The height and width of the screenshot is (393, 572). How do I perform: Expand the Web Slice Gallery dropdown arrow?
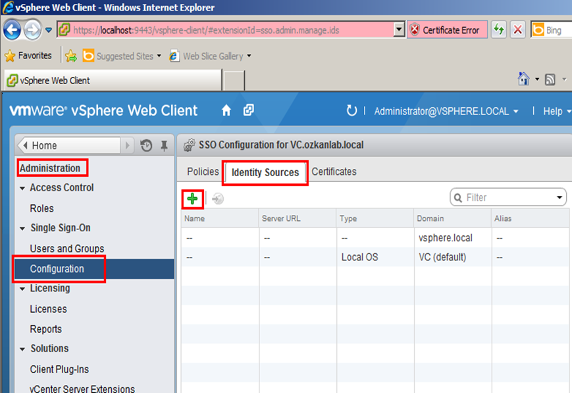(249, 56)
